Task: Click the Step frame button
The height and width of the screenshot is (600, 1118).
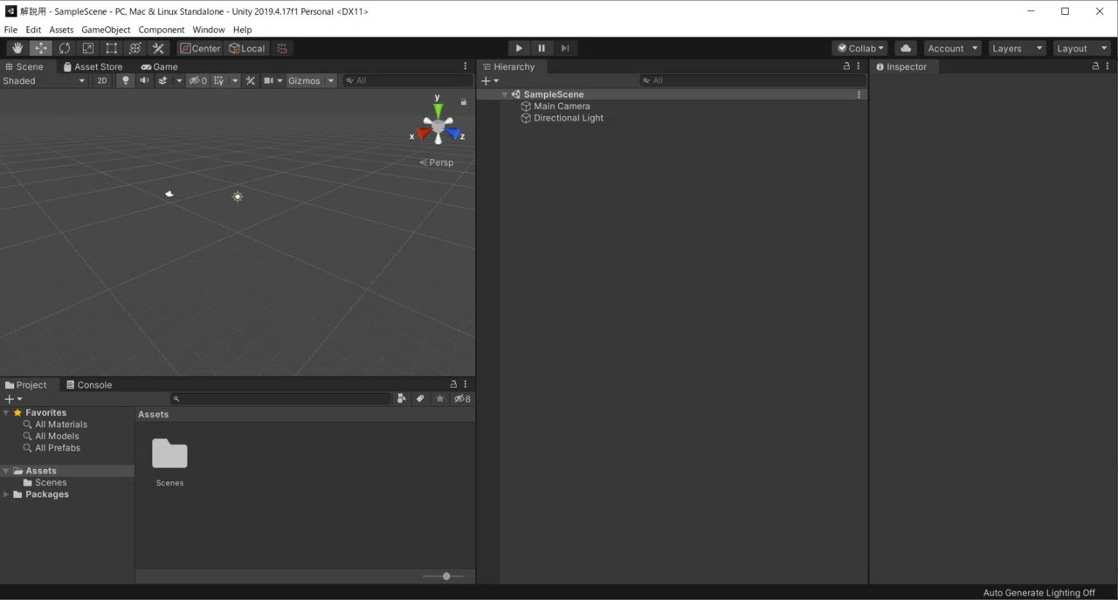Action: point(565,48)
